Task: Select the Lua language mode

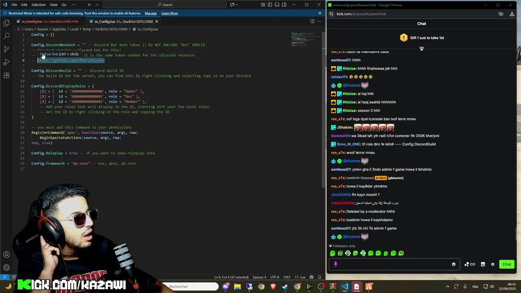Action: [302, 277]
